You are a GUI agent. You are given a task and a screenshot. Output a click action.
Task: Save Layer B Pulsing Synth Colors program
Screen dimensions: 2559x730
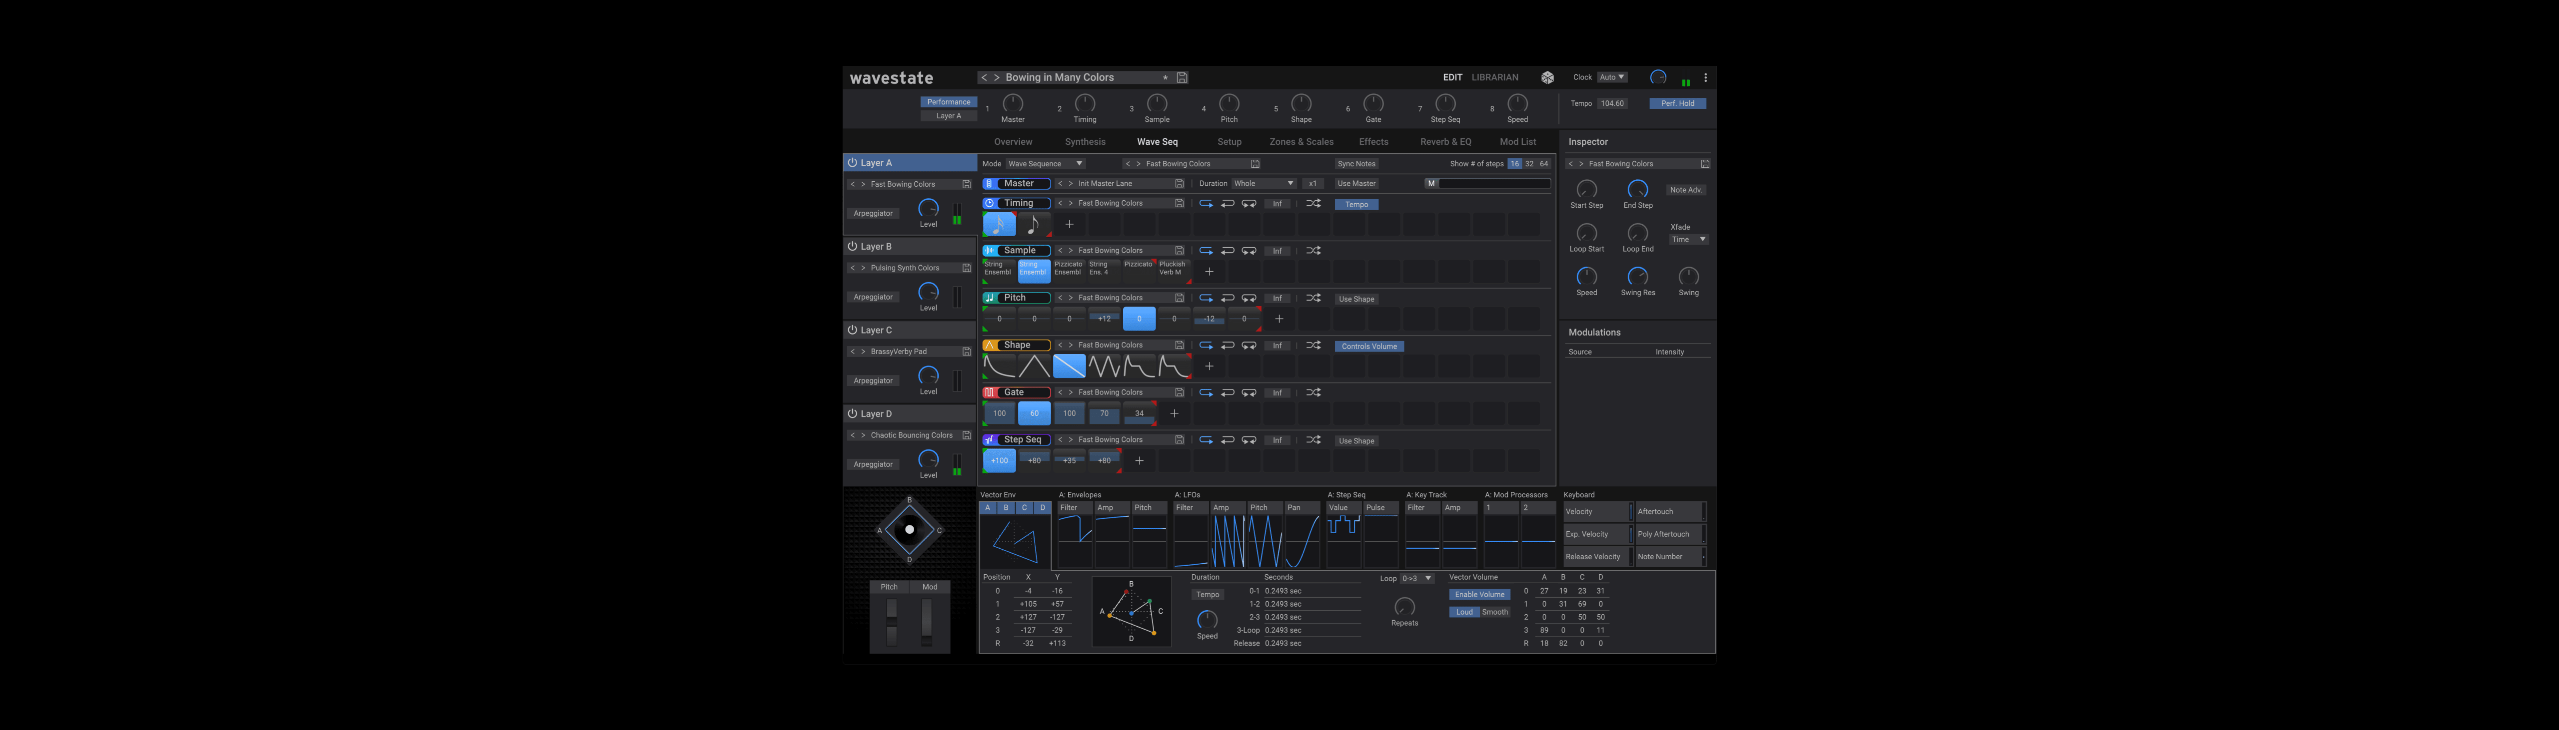pos(967,268)
